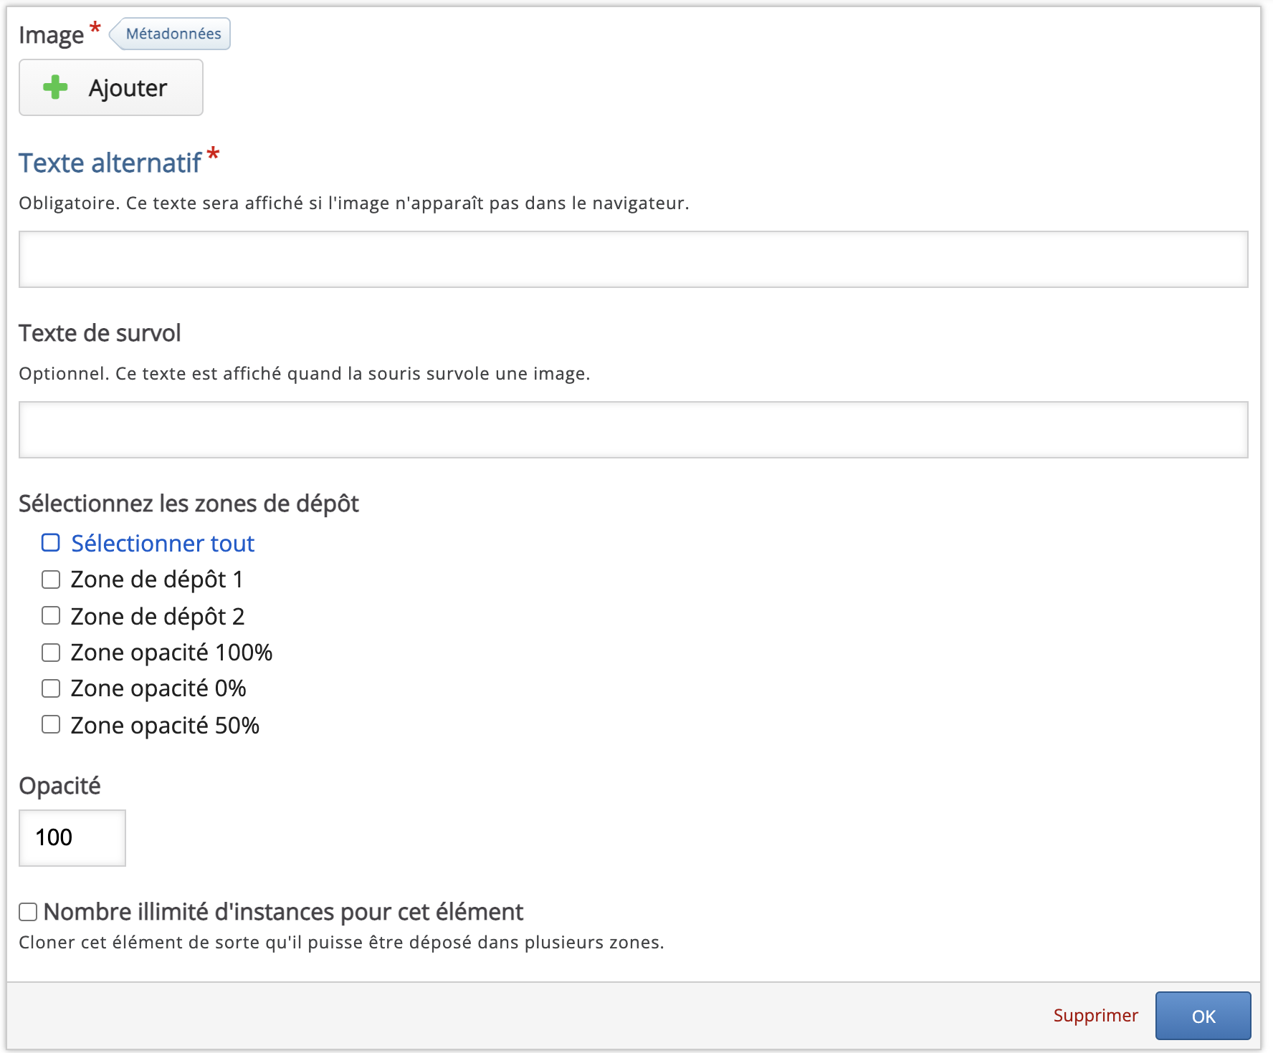Click the red Supprimer link
The height and width of the screenshot is (1053, 1273).
tap(1095, 1016)
